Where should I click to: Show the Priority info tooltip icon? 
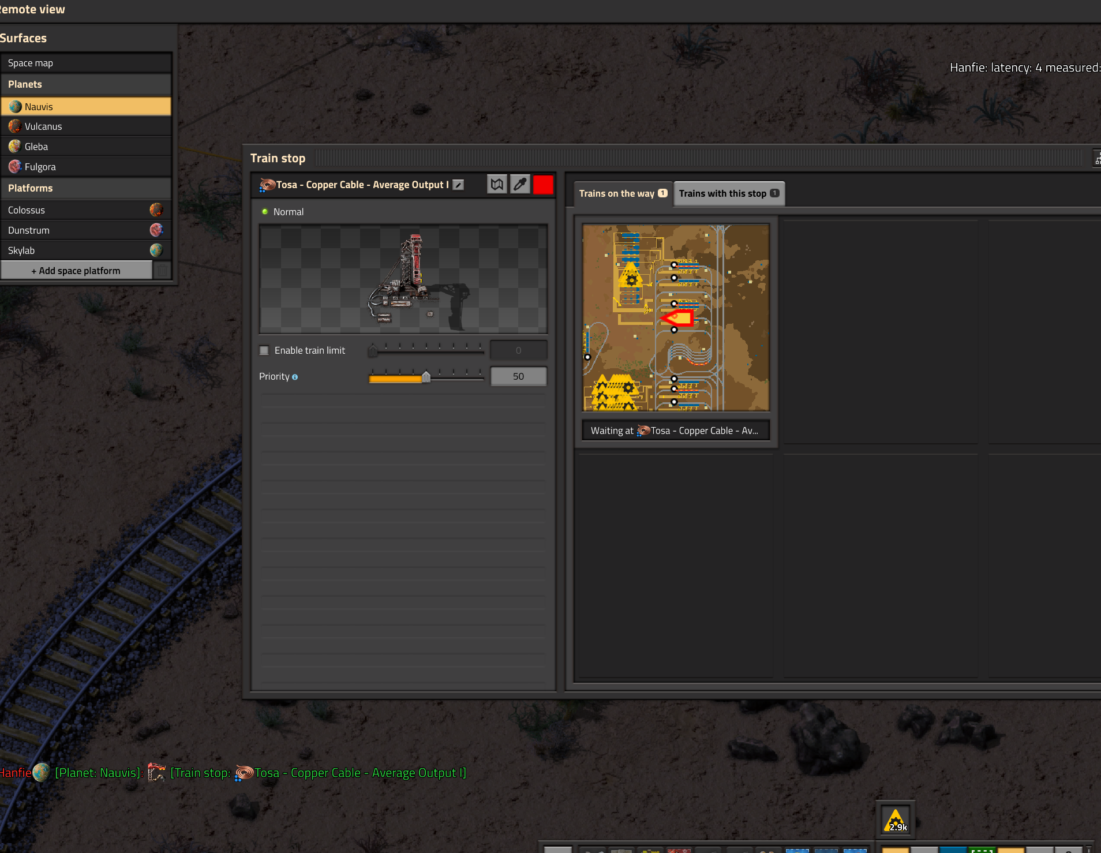click(295, 377)
